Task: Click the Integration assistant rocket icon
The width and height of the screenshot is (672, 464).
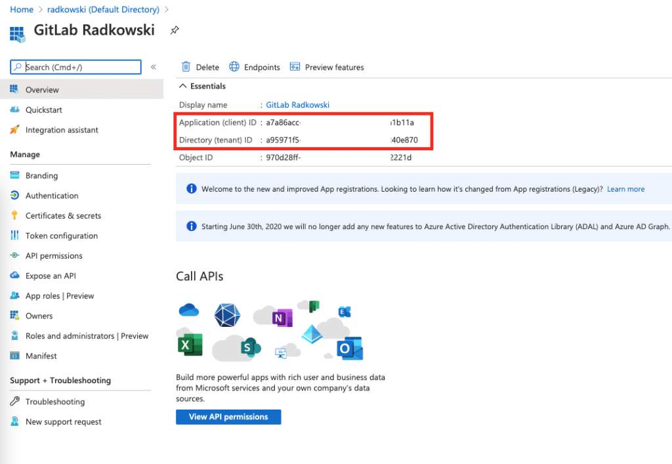Action: click(x=14, y=129)
